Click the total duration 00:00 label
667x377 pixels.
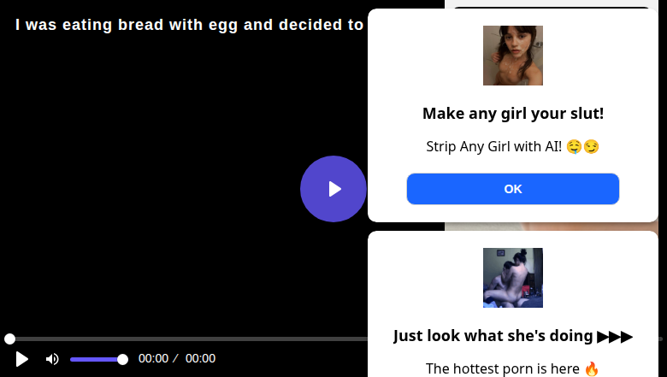(x=200, y=358)
